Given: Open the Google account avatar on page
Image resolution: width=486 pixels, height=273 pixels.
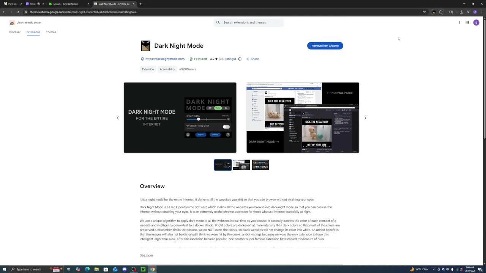Looking at the screenshot, I should click(x=476, y=22).
